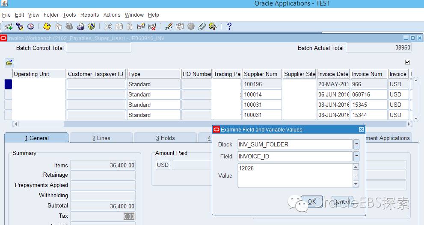The height and width of the screenshot is (225, 424).
Task: Click Supplier Num cell 100196
Action: pos(262,84)
